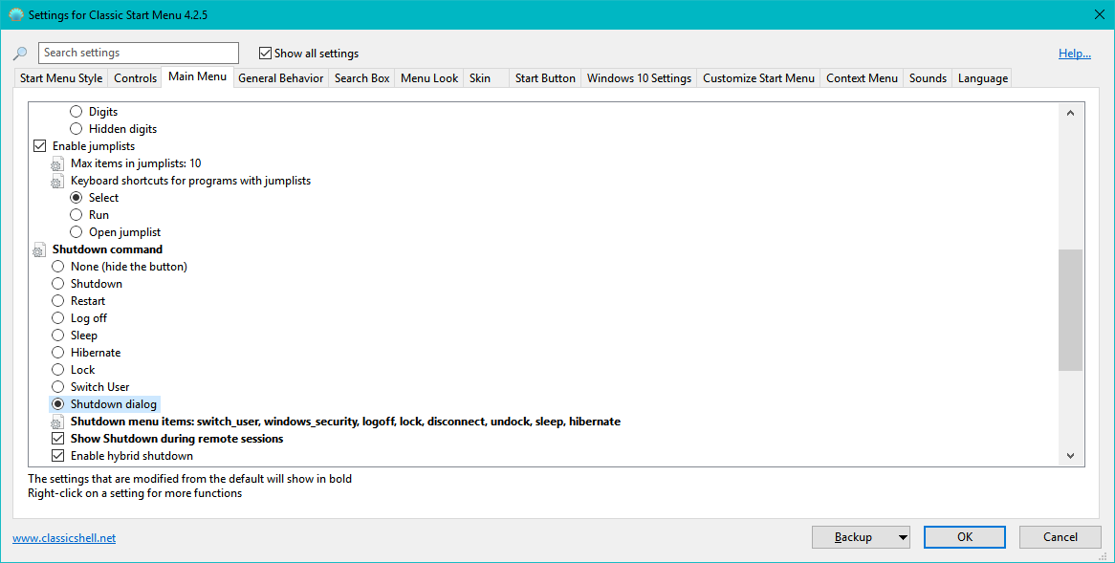Close the settings window
The image size is (1115, 563).
(x=1099, y=14)
